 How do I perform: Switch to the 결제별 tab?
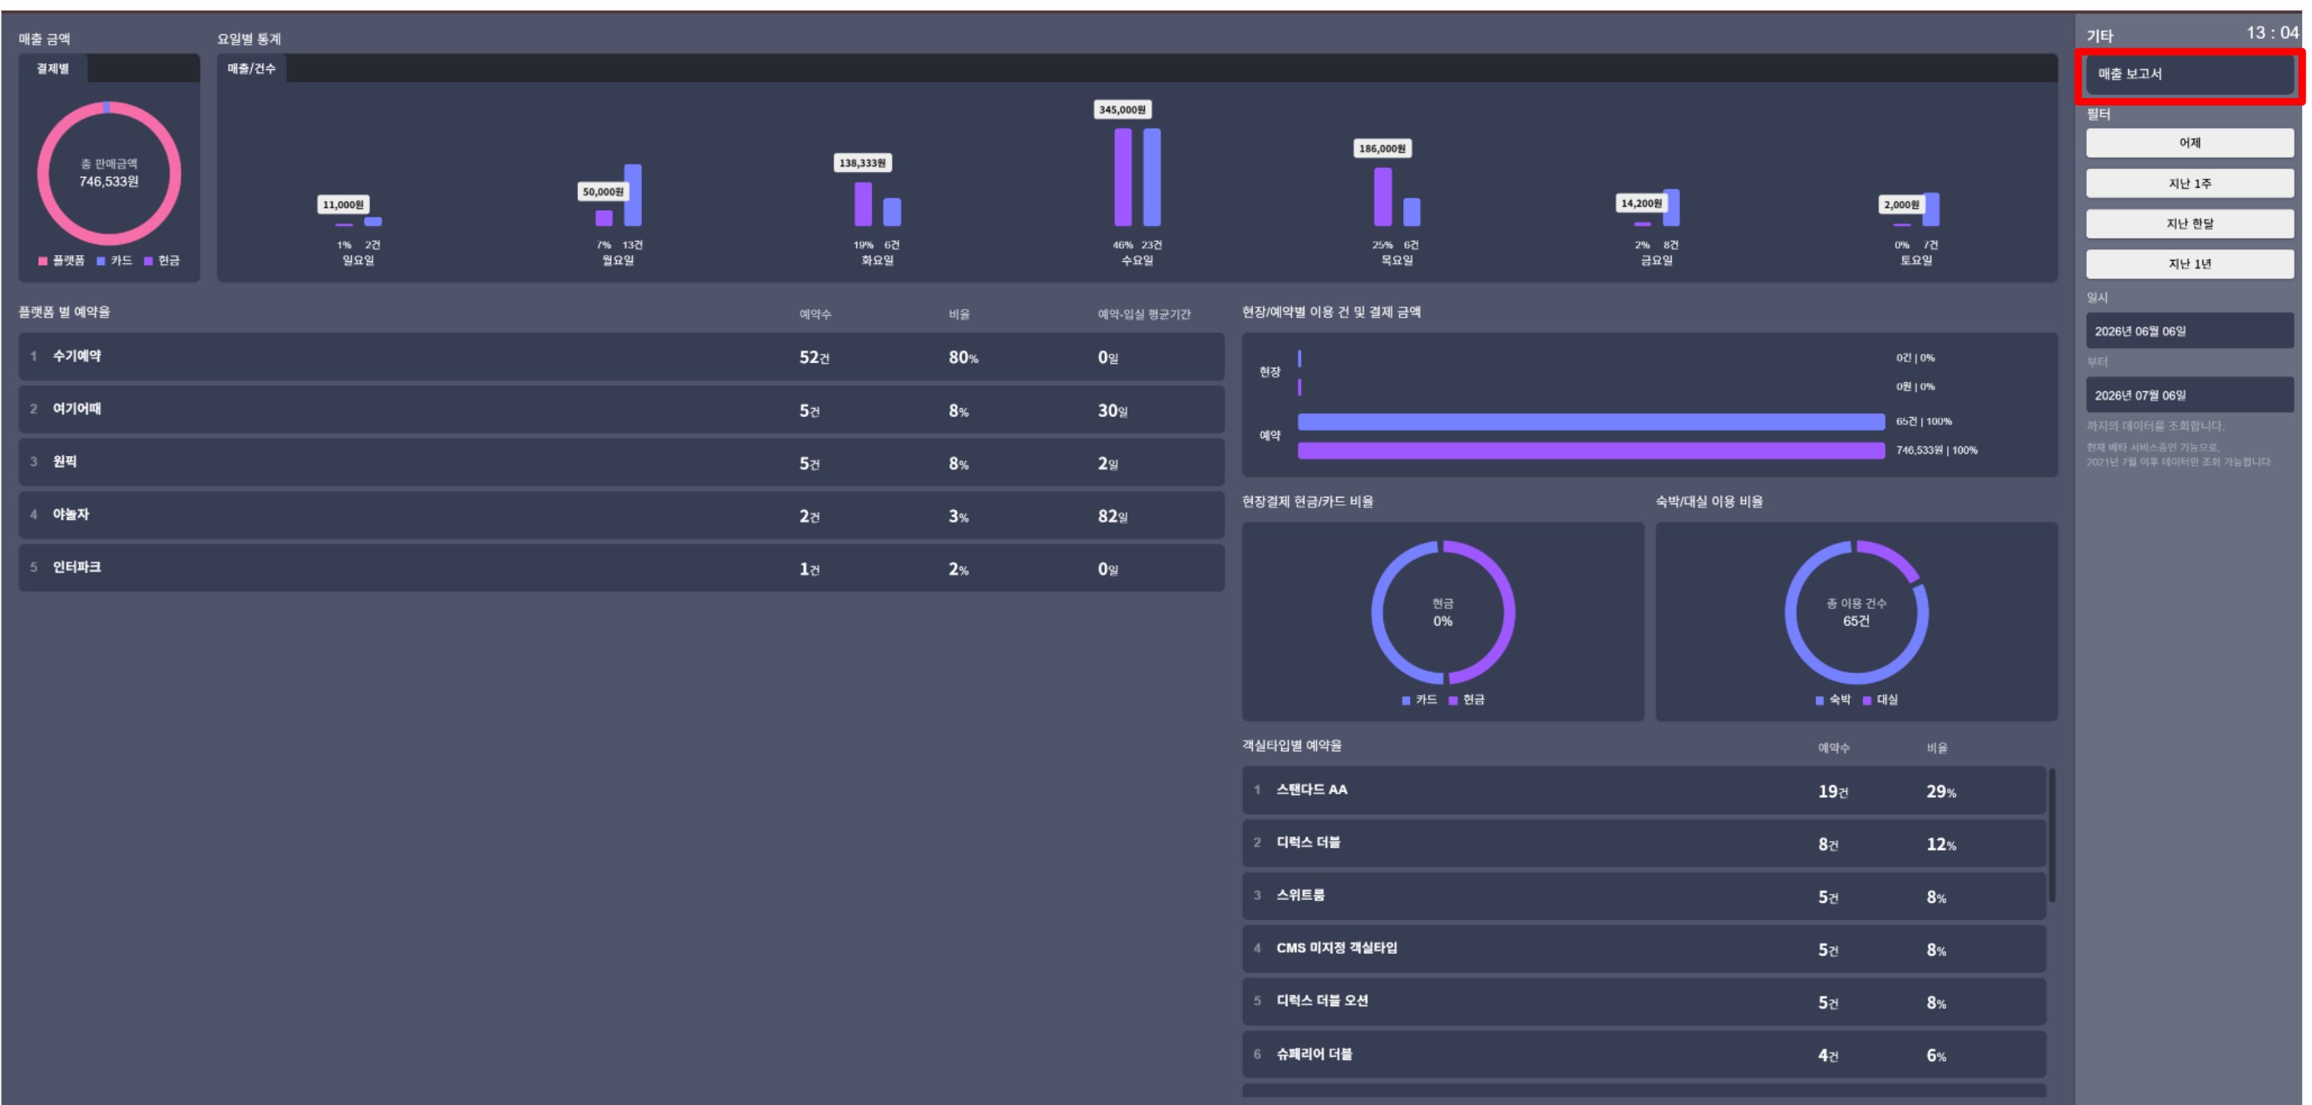point(53,68)
